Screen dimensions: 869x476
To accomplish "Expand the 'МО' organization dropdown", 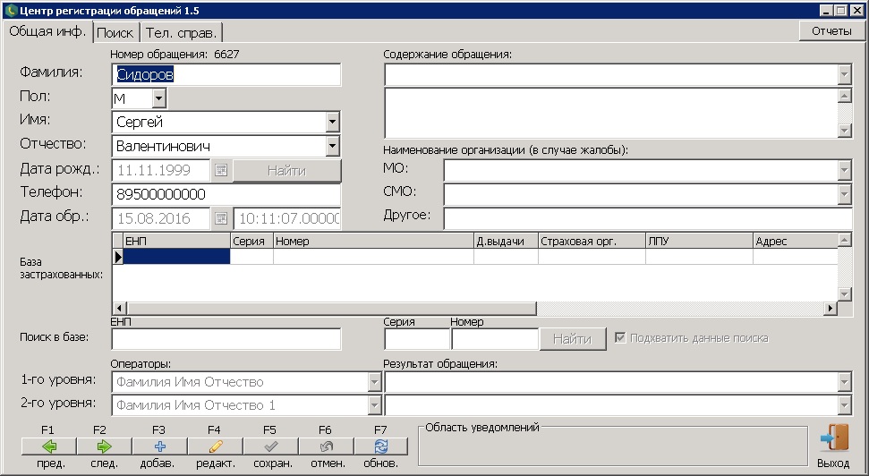I will tap(844, 170).
